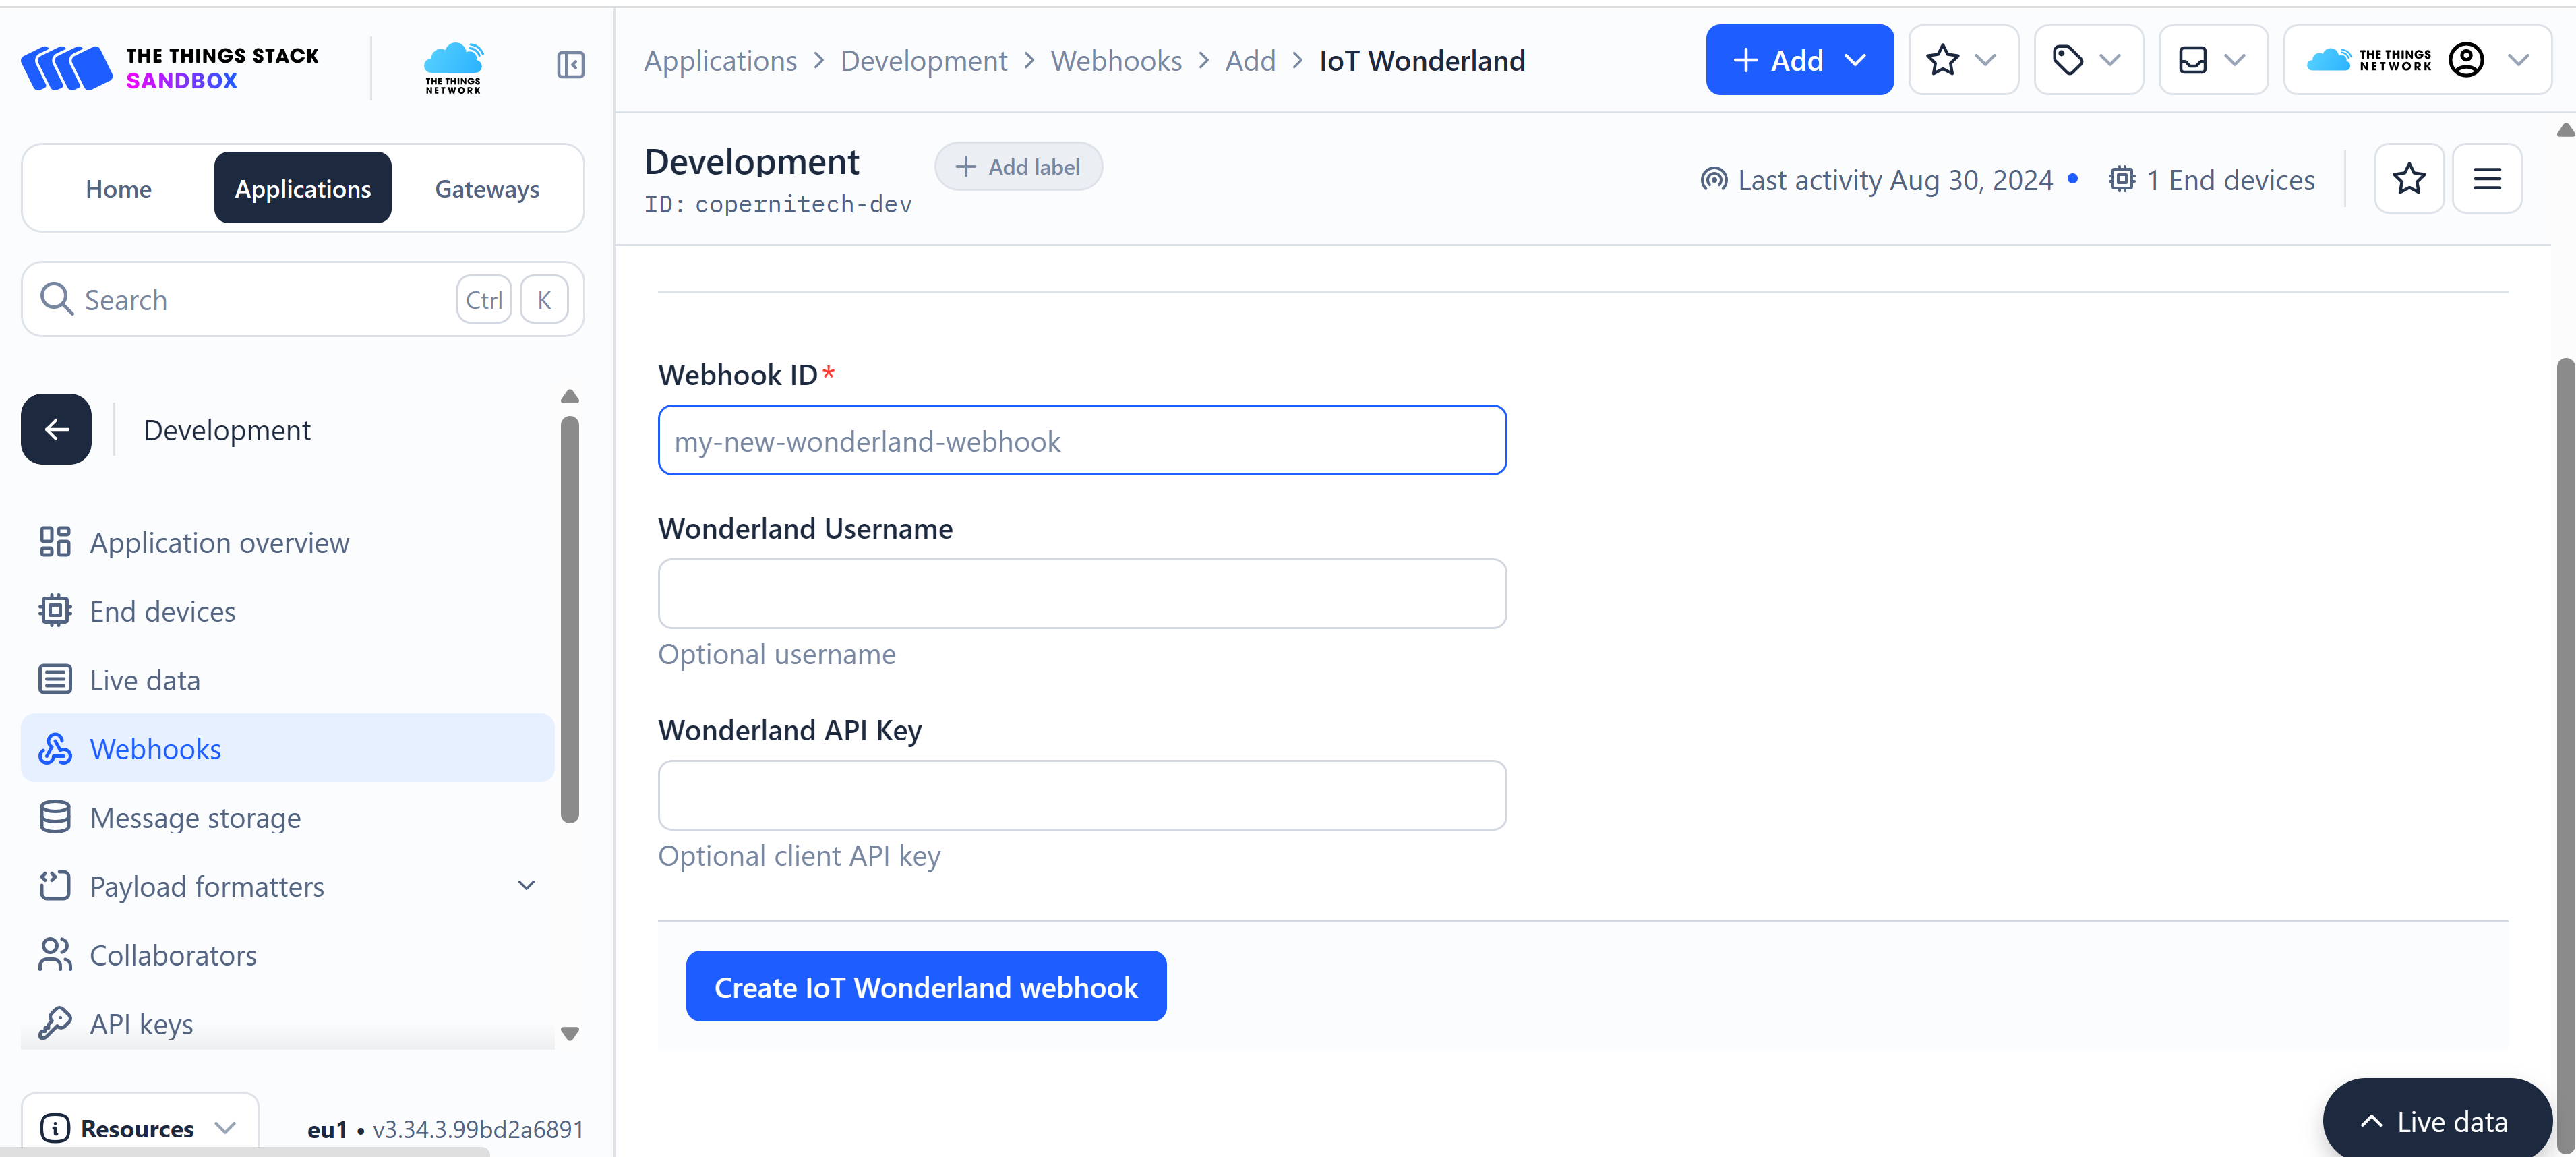Viewport: 2576px width, 1157px height.
Task: Switch to the Home tab
Action: pyautogui.click(x=118, y=188)
